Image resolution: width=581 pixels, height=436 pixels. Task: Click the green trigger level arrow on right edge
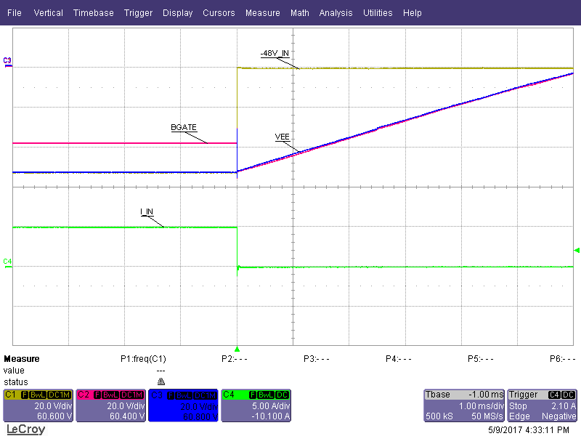click(x=577, y=251)
